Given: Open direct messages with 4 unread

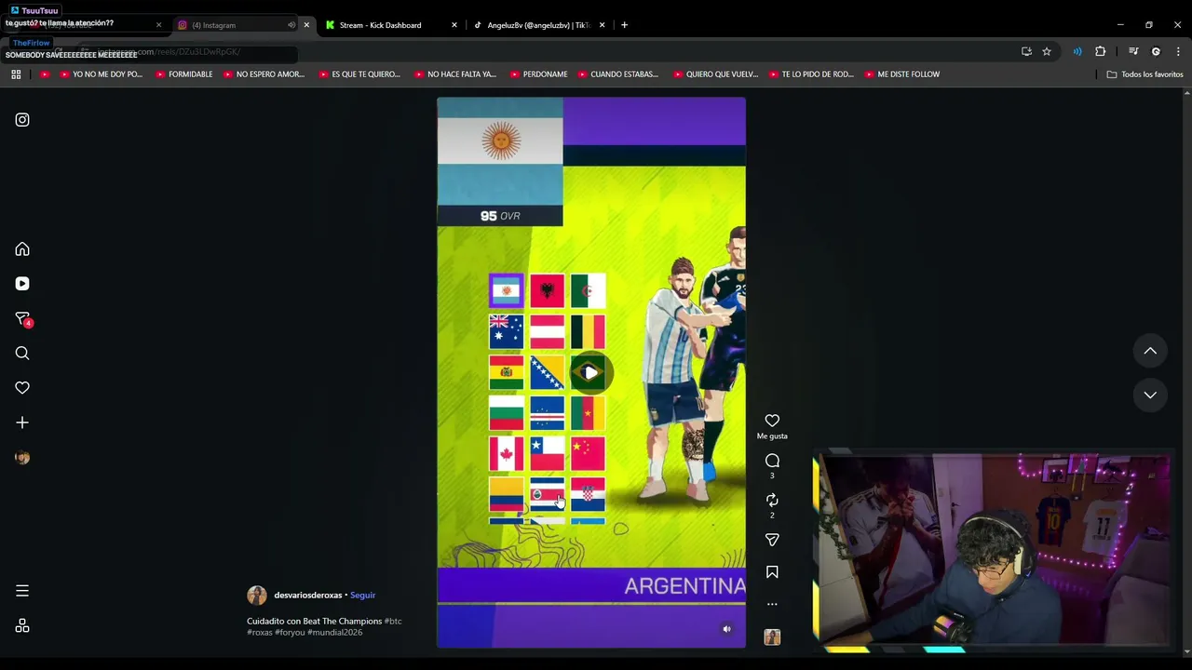Looking at the screenshot, I should [23, 319].
